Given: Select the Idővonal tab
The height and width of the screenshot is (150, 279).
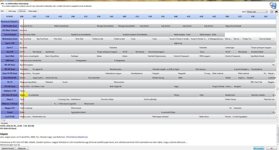Looking at the screenshot, I should (22, 11).
